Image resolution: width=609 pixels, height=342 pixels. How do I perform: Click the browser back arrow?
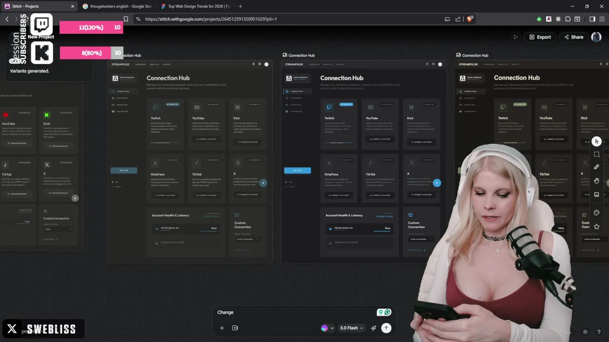coord(7,19)
